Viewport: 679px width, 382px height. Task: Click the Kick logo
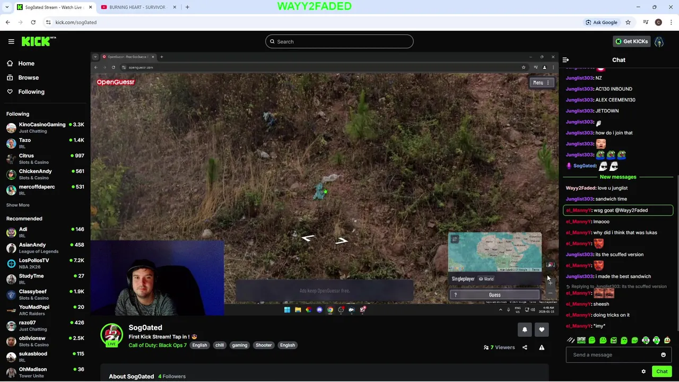point(39,41)
